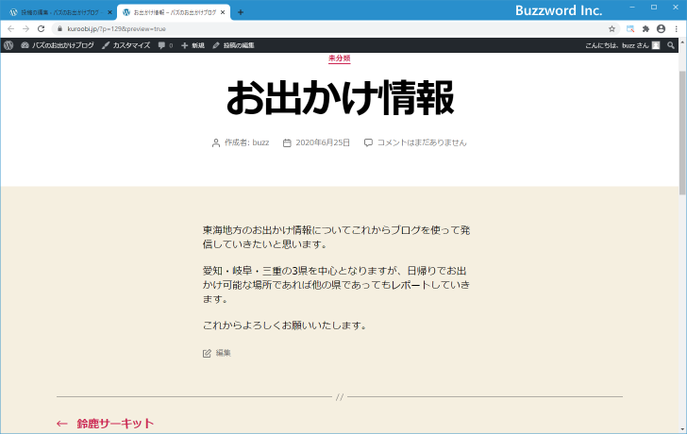Click the 未分類 category link
Screen dimensions: 687x434
[339, 58]
